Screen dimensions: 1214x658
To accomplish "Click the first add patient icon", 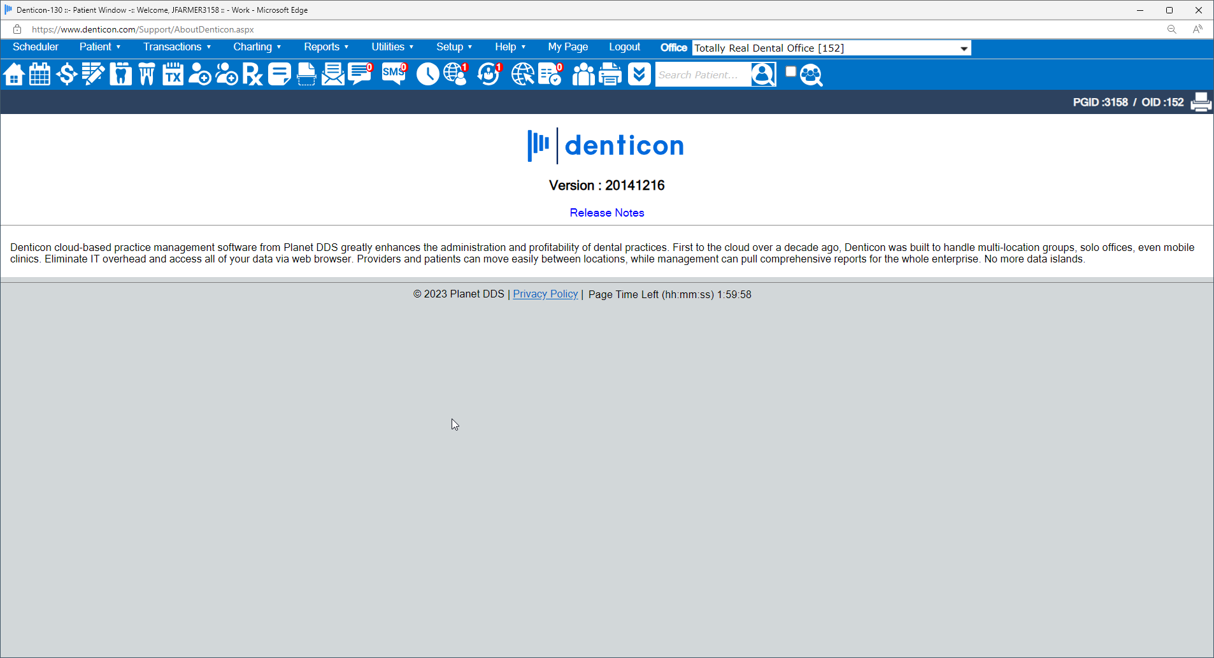I will click(x=199, y=75).
